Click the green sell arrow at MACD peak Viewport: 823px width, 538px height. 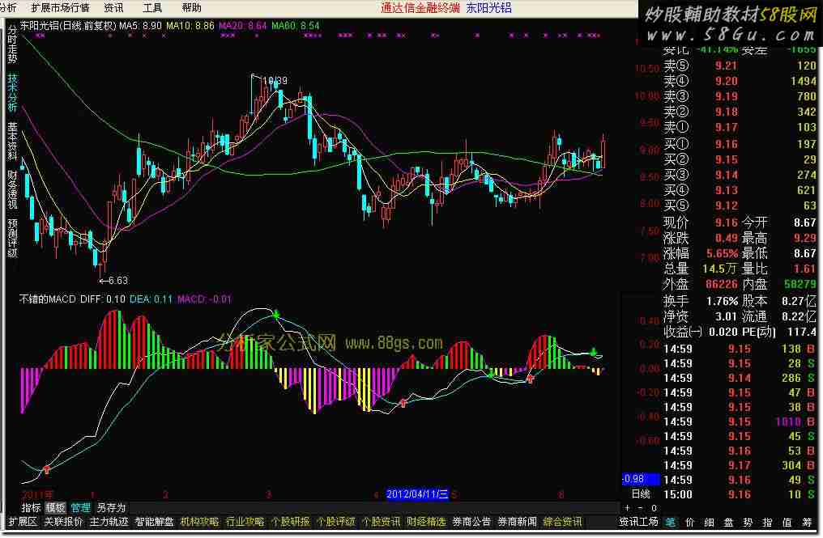coord(276,315)
